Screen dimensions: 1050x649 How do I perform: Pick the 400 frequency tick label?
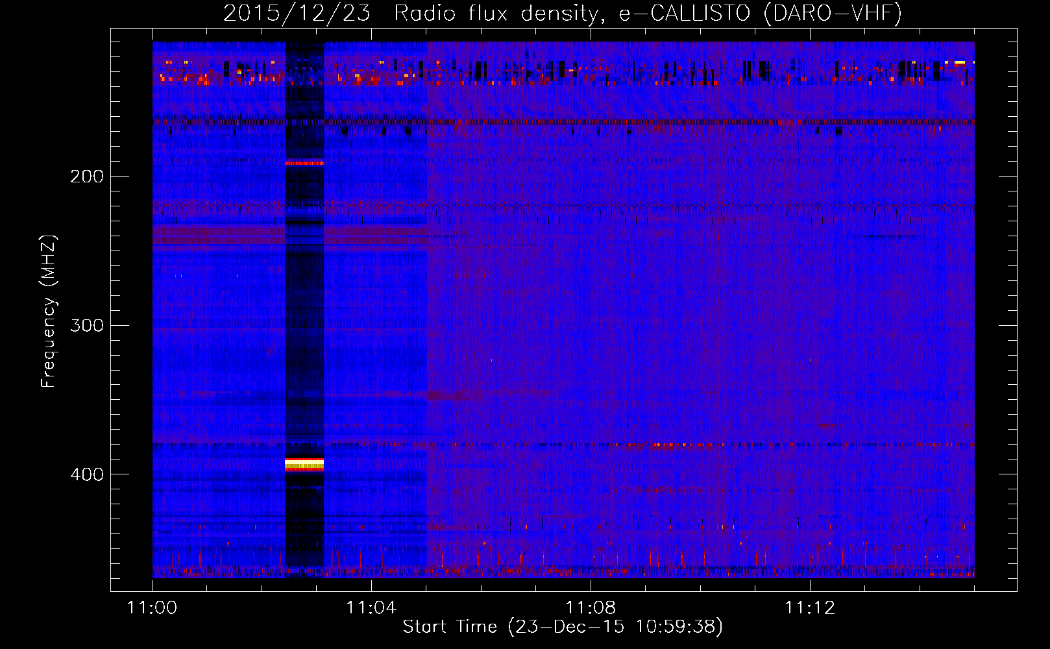pos(87,474)
